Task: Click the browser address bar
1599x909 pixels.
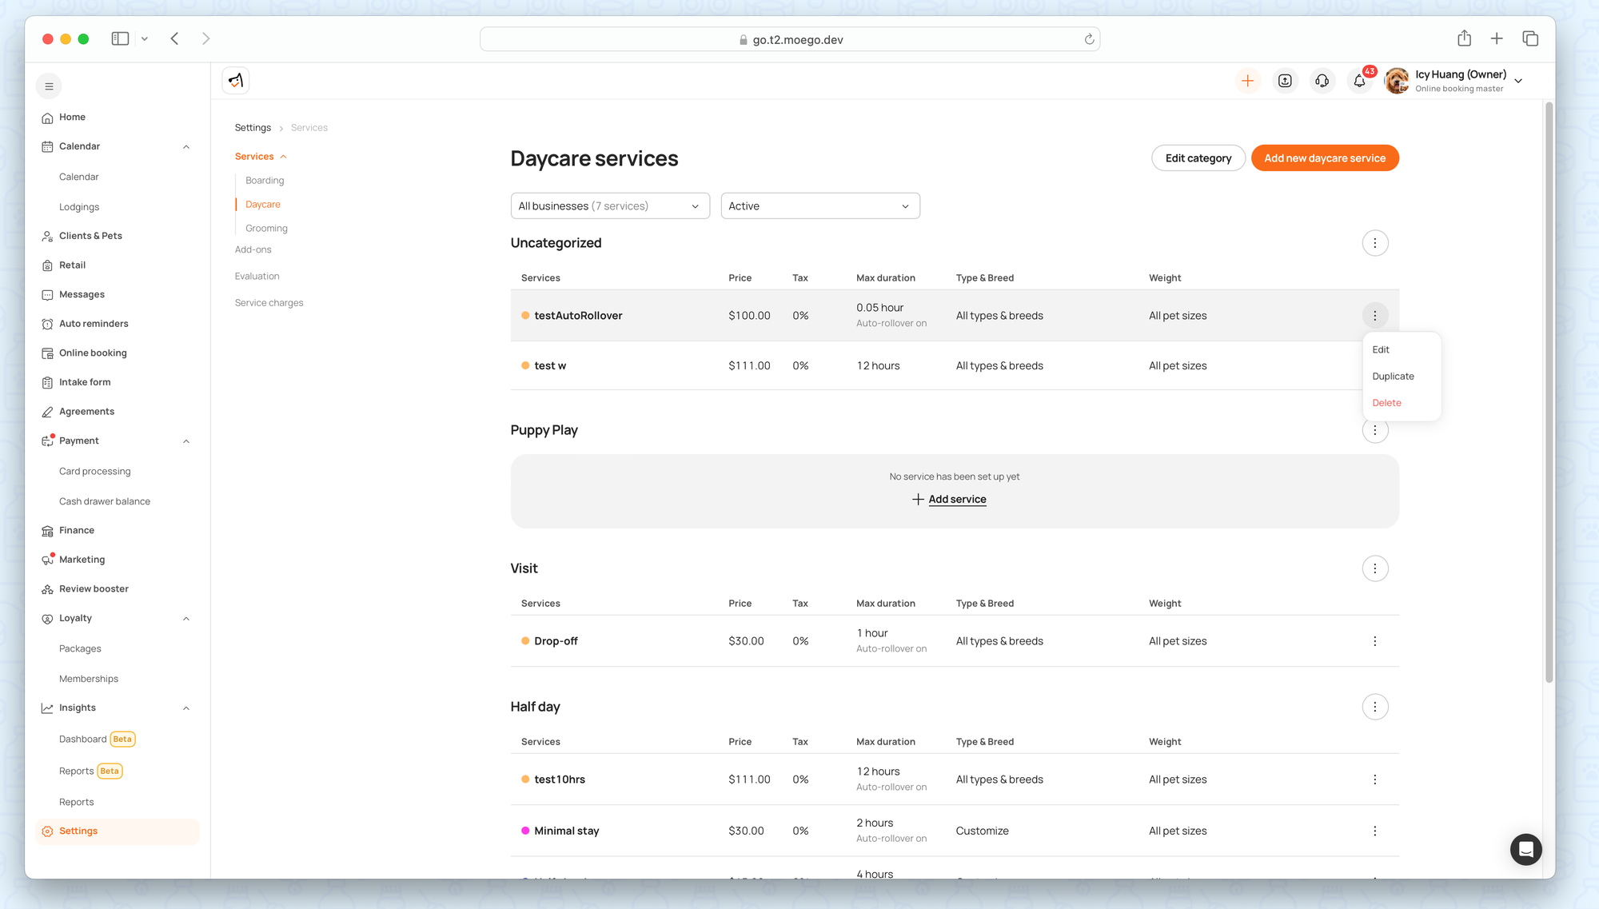Action: click(x=789, y=39)
